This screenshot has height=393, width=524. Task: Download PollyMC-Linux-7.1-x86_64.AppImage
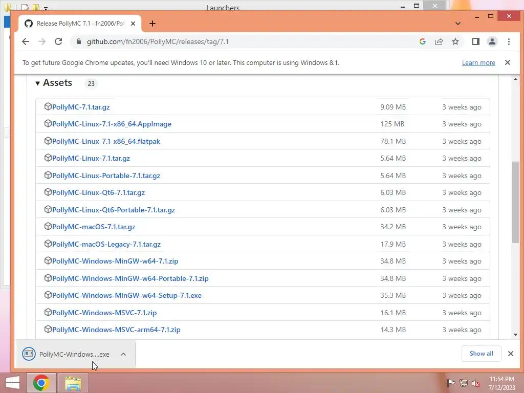tap(112, 124)
